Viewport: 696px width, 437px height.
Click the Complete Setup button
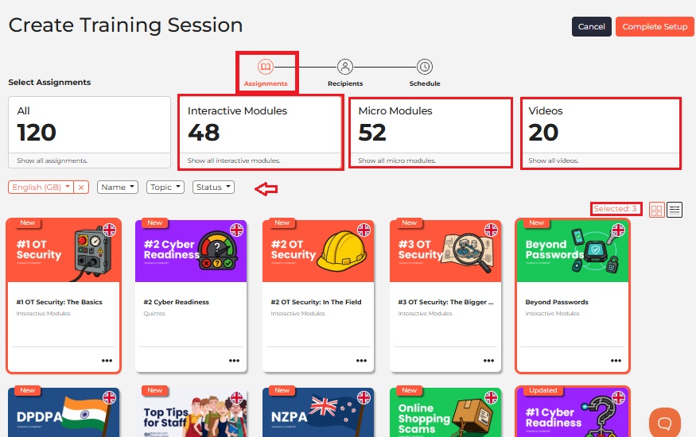(655, 26)
